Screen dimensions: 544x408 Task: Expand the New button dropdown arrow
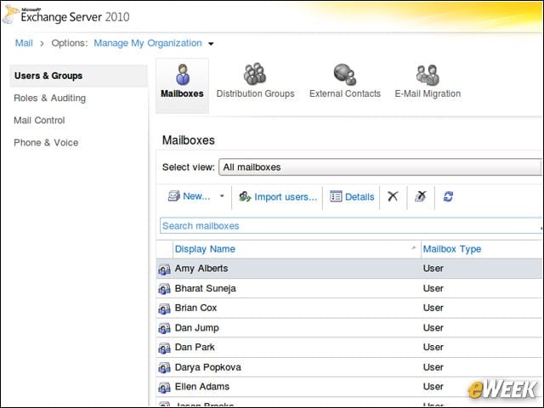(222, 196)
